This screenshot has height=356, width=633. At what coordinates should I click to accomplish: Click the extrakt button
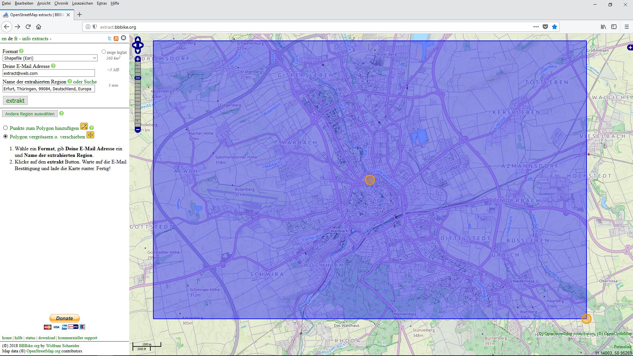pyautogui.click(x=15, y=101)
